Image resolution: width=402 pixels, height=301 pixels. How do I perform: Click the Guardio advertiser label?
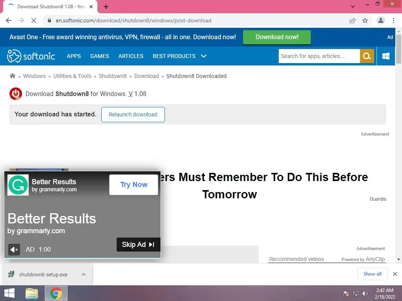coord(378,199)
